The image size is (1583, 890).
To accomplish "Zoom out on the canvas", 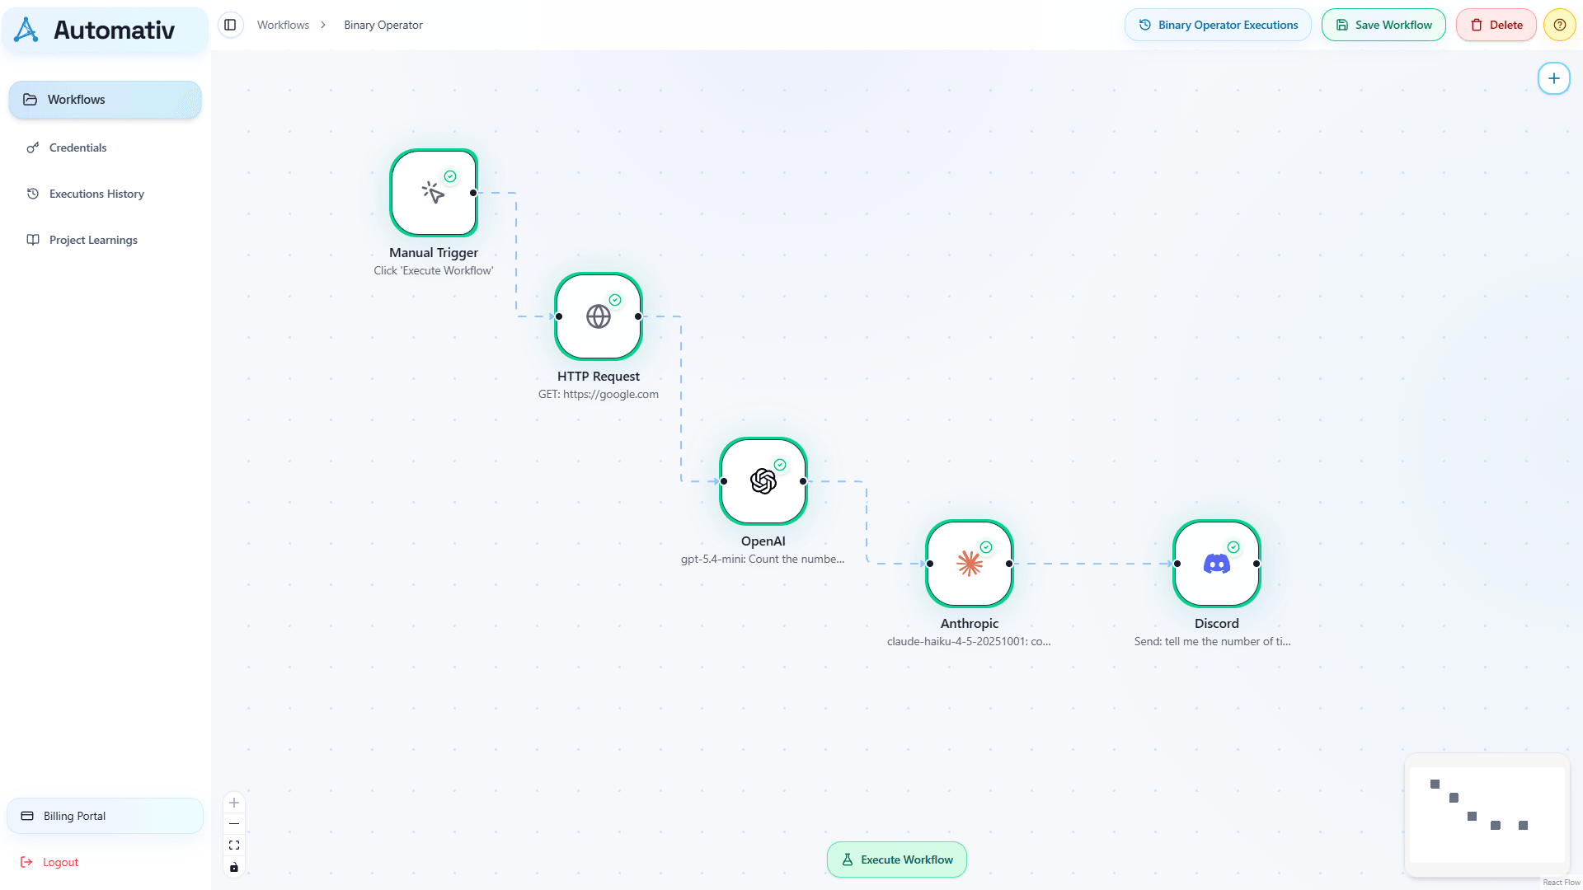I will (234, 824).
